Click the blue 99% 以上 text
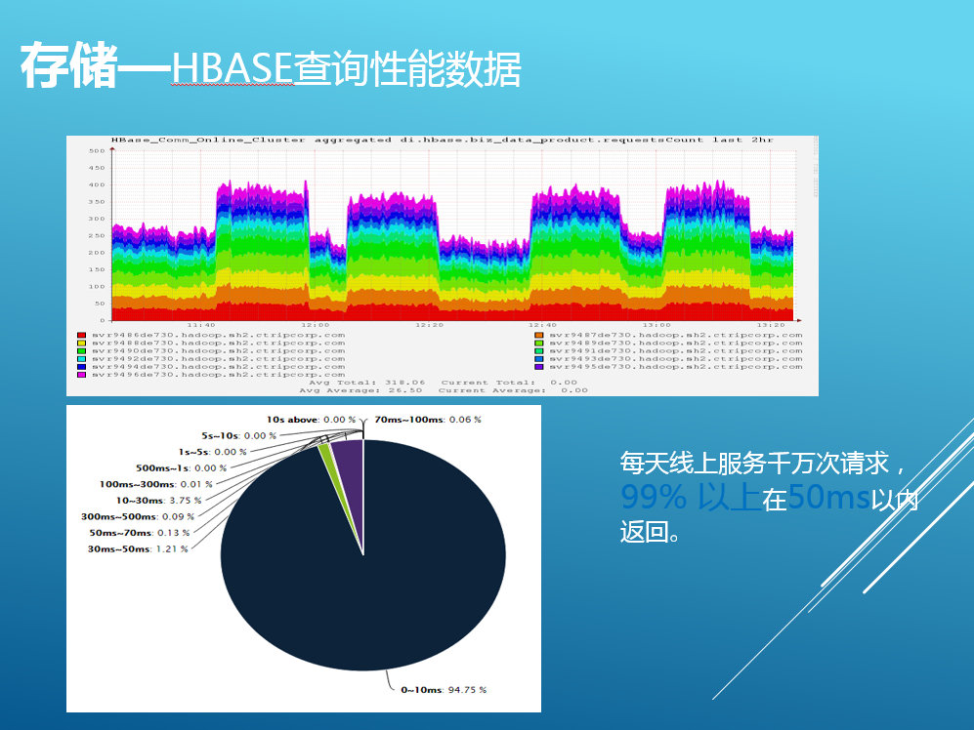 point(691,498)
